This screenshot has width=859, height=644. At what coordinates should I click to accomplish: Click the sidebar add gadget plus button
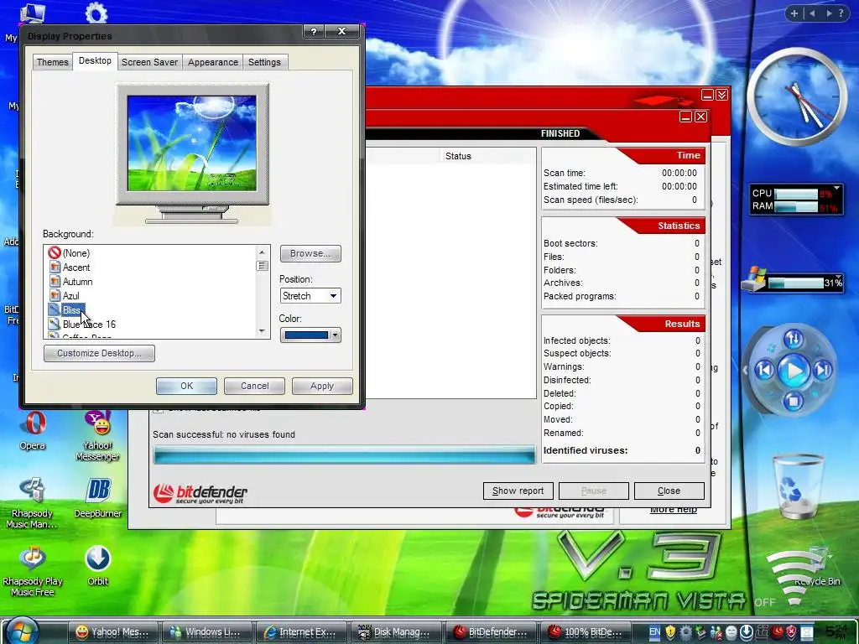point(794,13)
